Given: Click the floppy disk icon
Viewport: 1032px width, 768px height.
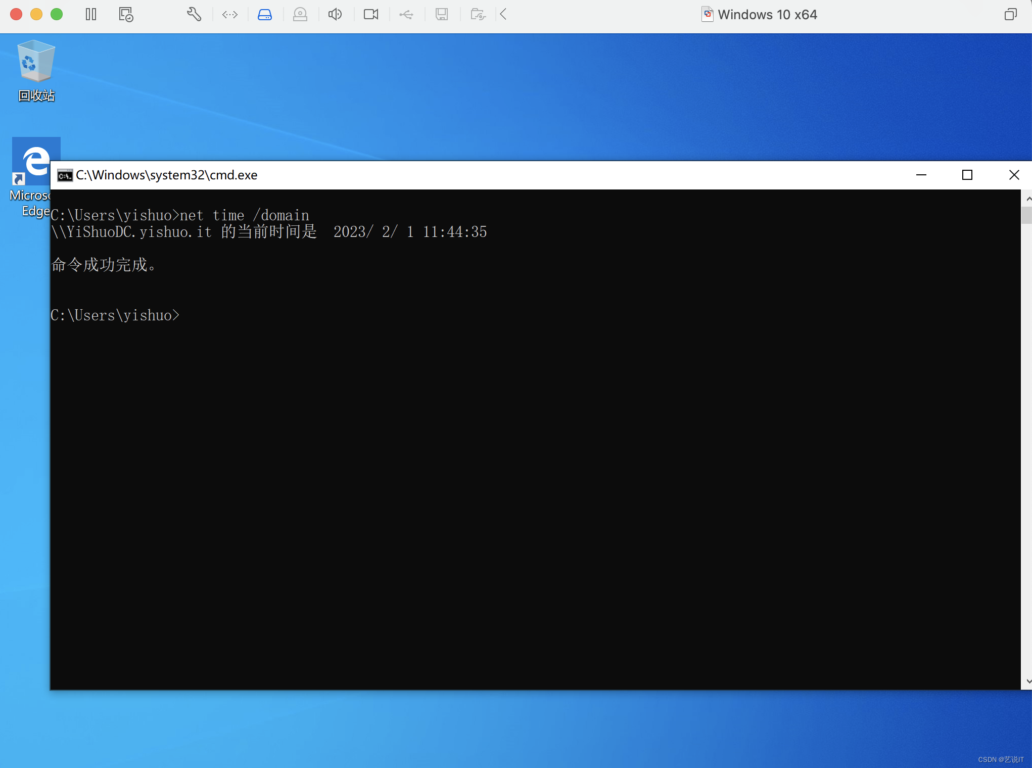Looking at the screenshot, I should [x=442, y=14].
